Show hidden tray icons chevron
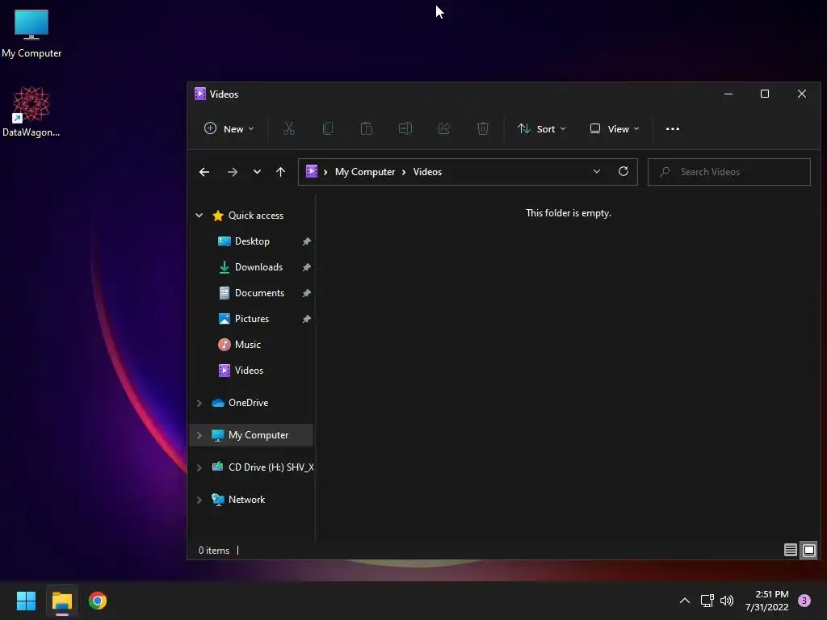Viewport: 827px width, 620px height. click(685, 601)
